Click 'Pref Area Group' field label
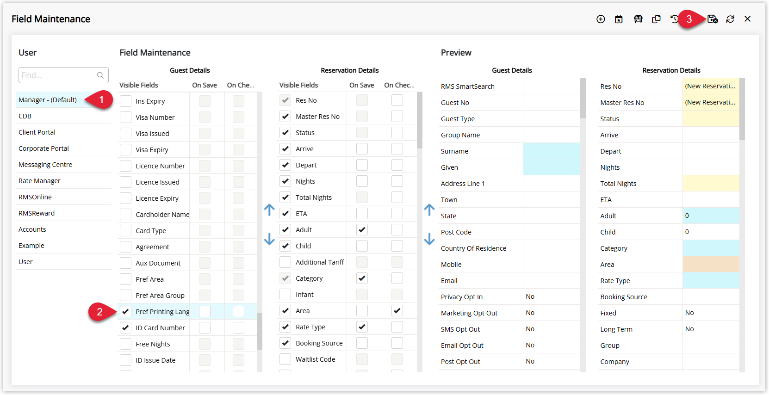Image resolution: width=769 pixels, height=395 pixels. (x=160, y=295)
